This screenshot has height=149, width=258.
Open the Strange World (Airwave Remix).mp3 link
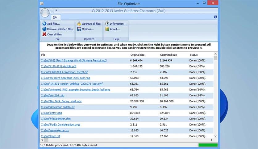[x=74, y=60]
